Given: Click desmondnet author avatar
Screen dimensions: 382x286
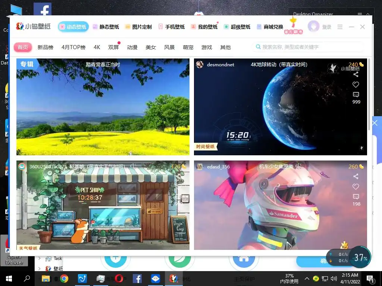Looking at the screenshot, I should click(200, 64).
